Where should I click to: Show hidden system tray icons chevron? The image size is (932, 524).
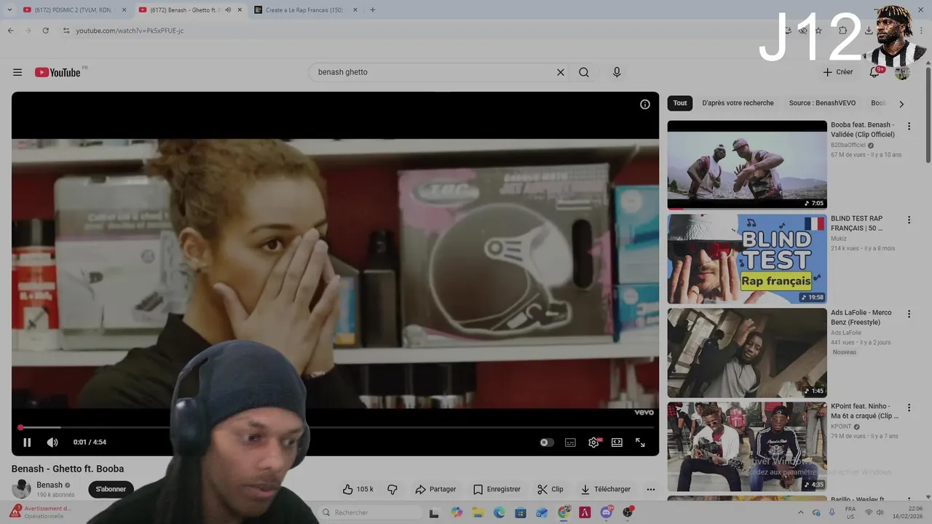(801, 512)
